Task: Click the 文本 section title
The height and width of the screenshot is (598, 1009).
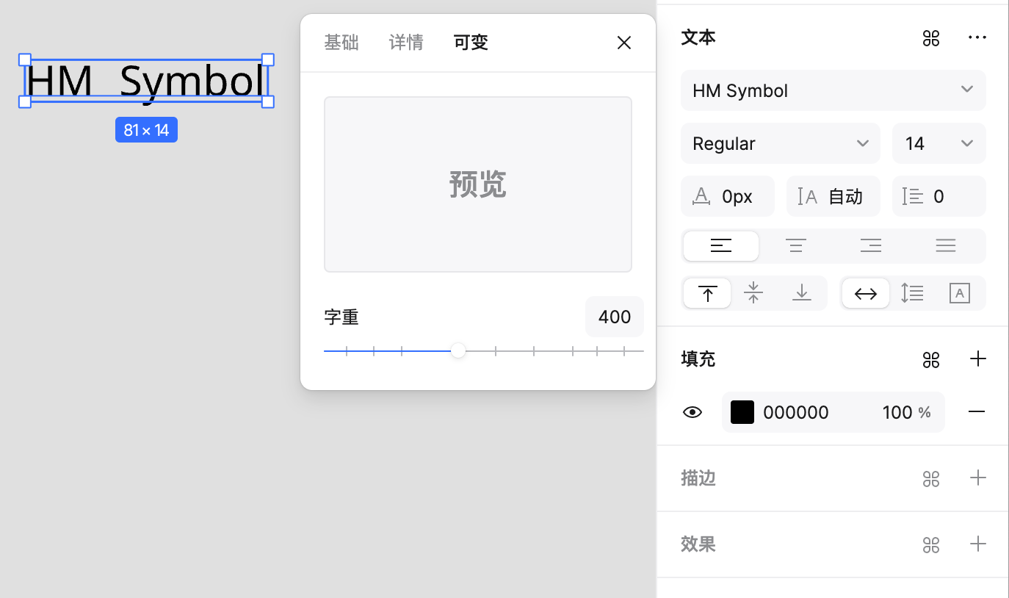Action: pos(698,37)
